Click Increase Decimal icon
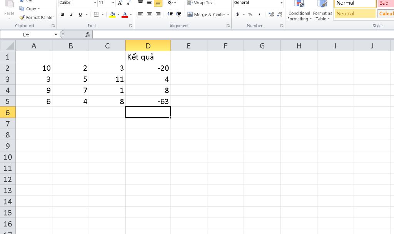Viewport: 394px width, 234px height. (271, 14)
